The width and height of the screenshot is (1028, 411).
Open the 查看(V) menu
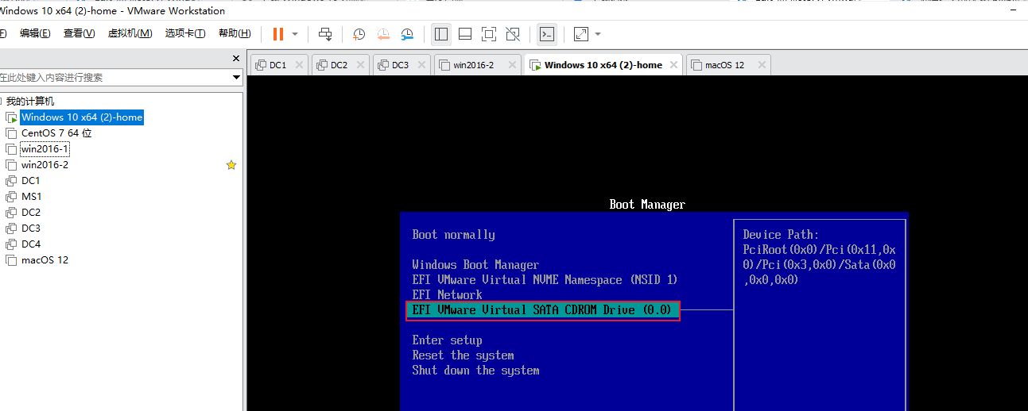[x=79, y=33]
